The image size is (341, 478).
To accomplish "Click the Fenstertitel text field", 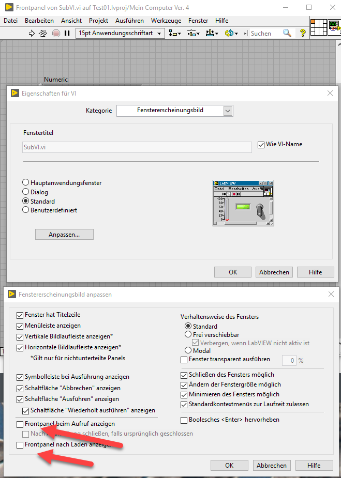I will tap(137, 147).
